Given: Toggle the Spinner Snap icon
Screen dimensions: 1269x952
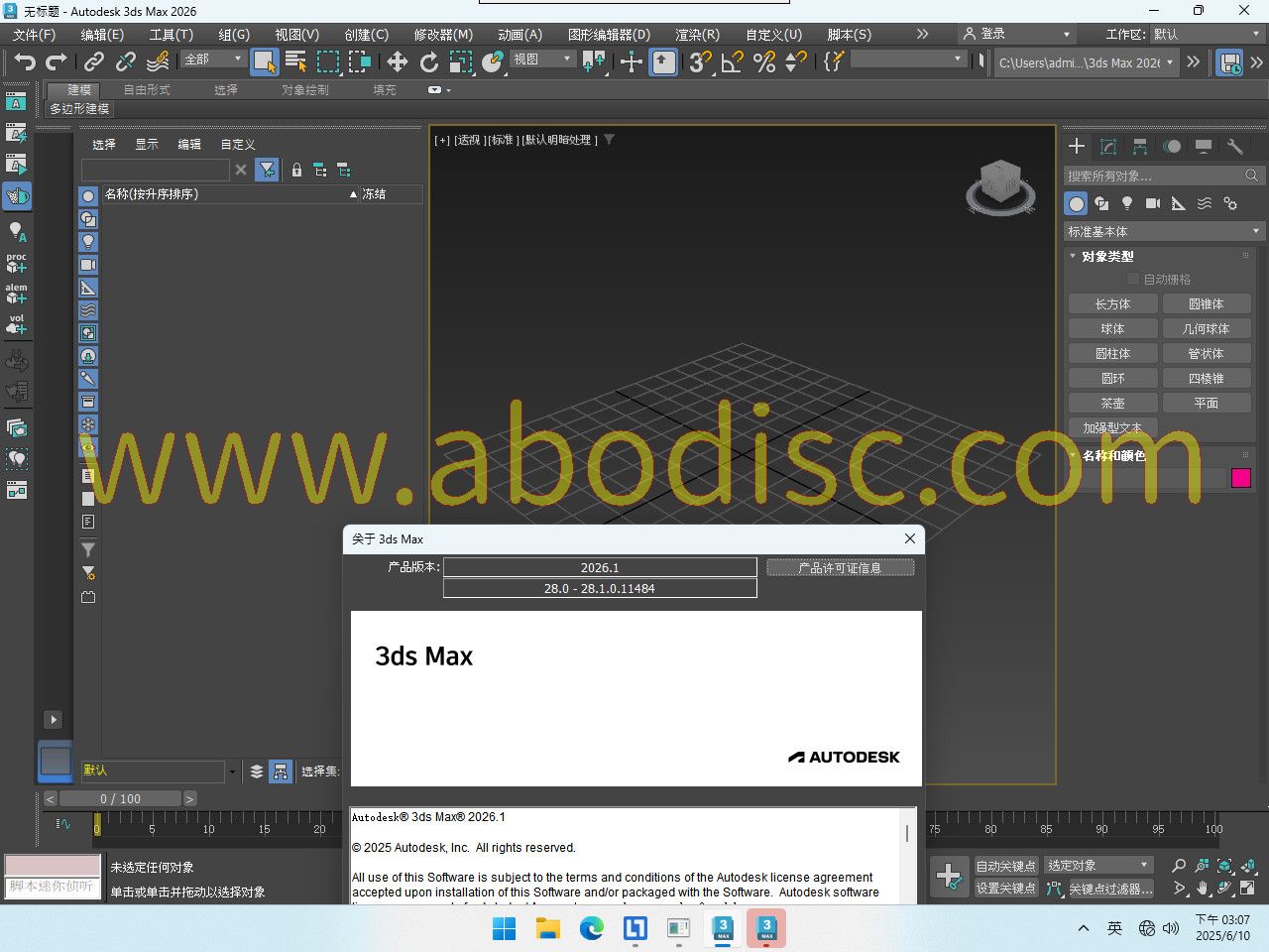Looking at the screenshot, I should click(x=795, y=62).
